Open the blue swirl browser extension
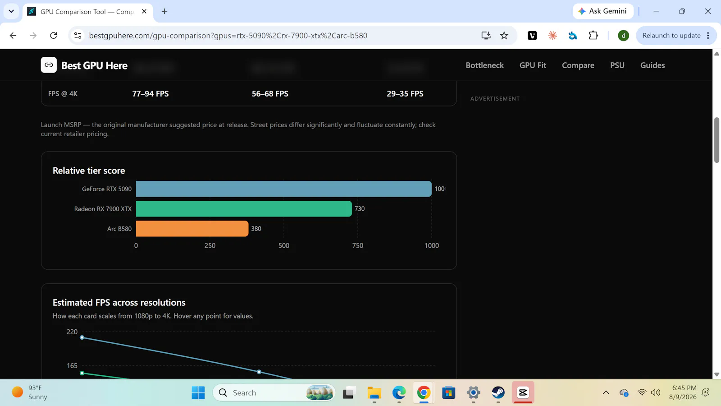 [x=573, y=36]
